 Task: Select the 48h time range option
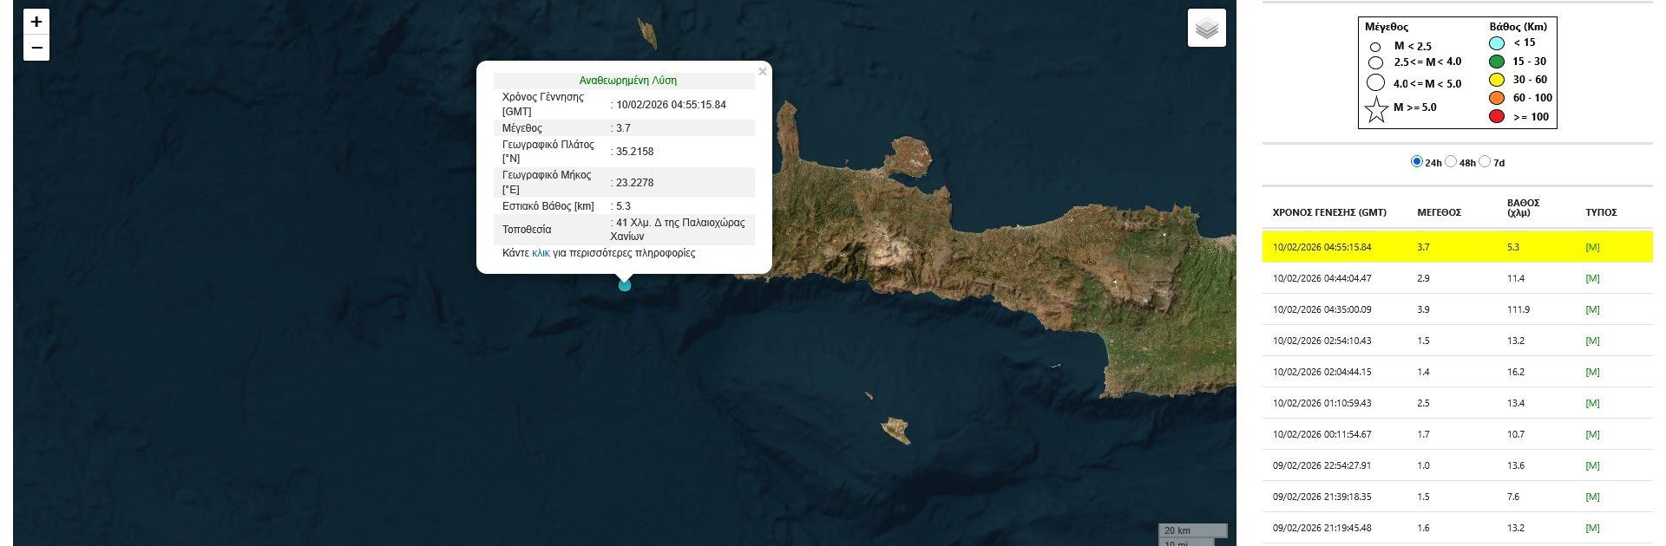1451,162
